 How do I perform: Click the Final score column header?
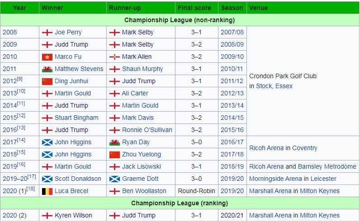pos(194,8)
